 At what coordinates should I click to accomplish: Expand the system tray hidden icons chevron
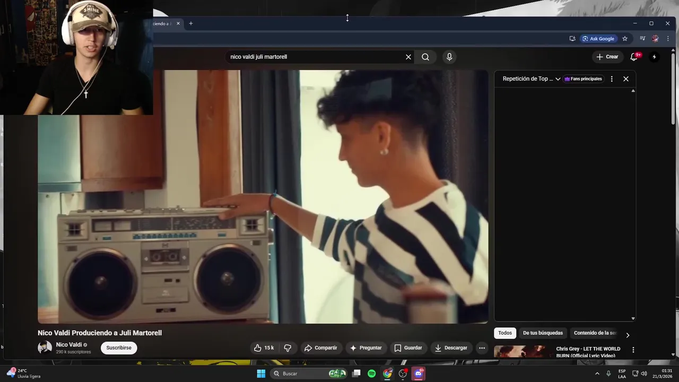pyautogui.click(x=597, y=374)
